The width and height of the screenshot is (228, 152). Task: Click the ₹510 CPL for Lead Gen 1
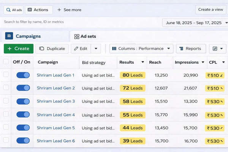click(x=215, y=75)
